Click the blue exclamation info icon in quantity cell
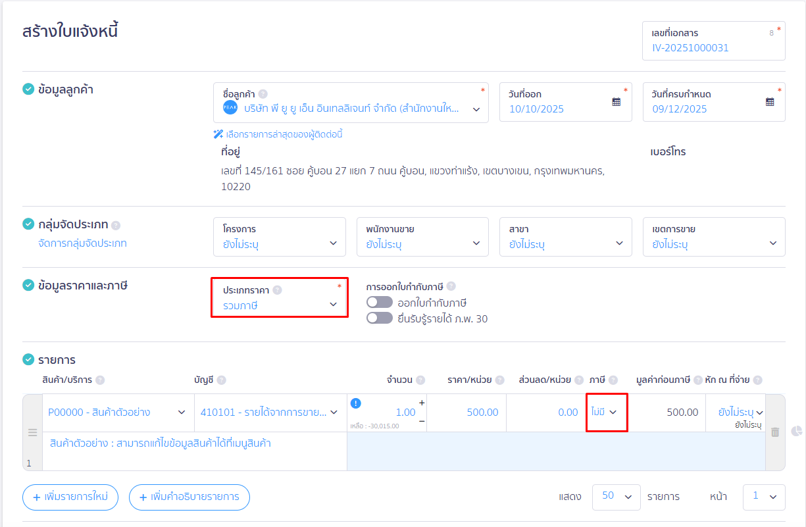Screen dimensions: 806x527 coord(356,403)
